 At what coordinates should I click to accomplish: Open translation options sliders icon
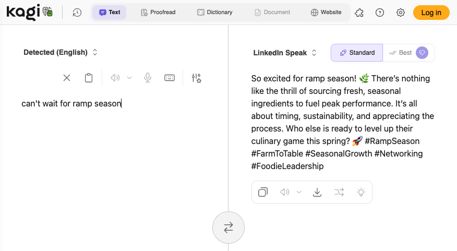(x=196, y=78)
